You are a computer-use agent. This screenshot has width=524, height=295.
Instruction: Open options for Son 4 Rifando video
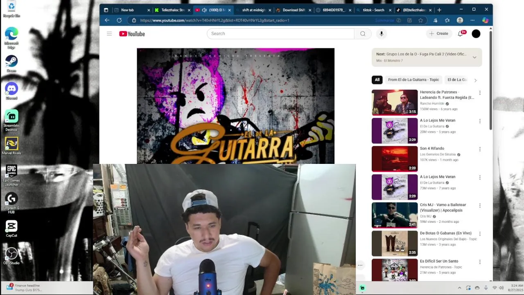pyautogui.click(x=480, y=149)
